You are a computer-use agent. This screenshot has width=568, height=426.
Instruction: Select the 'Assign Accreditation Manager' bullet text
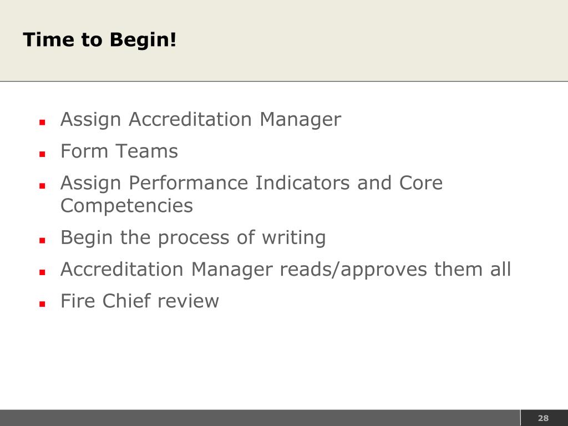pyautogui.click(x=201, y=120)
